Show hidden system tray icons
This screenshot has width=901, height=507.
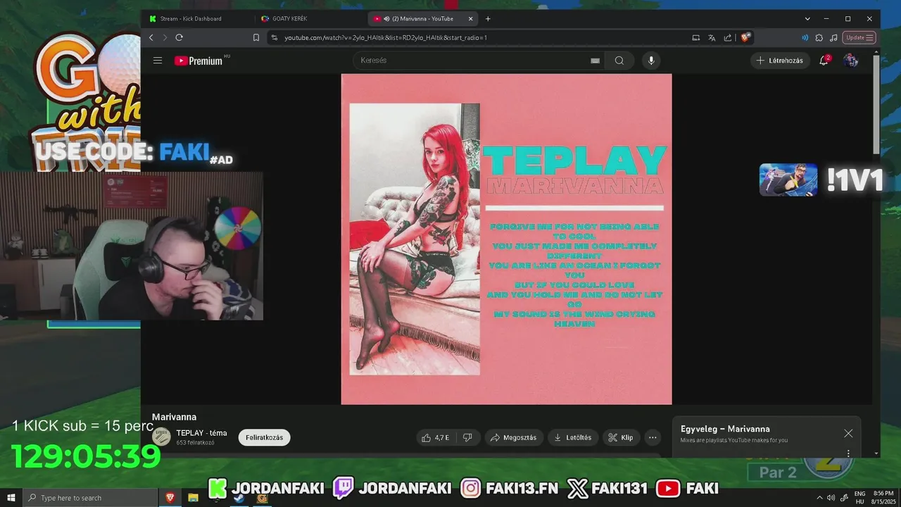[x=819, y=498]
